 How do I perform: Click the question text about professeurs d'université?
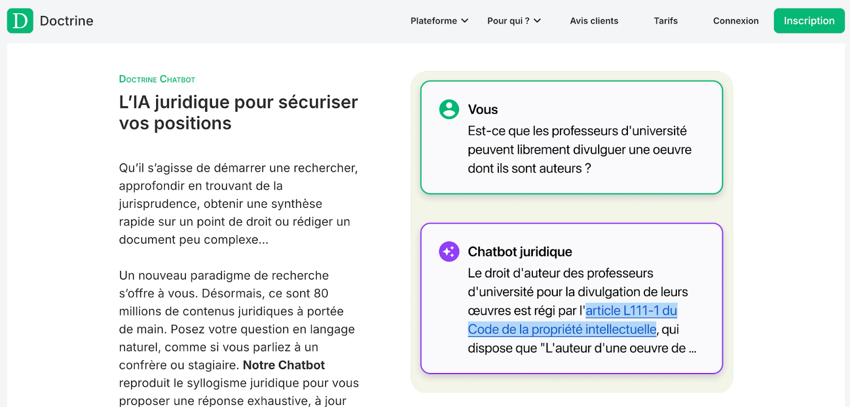click(580, 150)
